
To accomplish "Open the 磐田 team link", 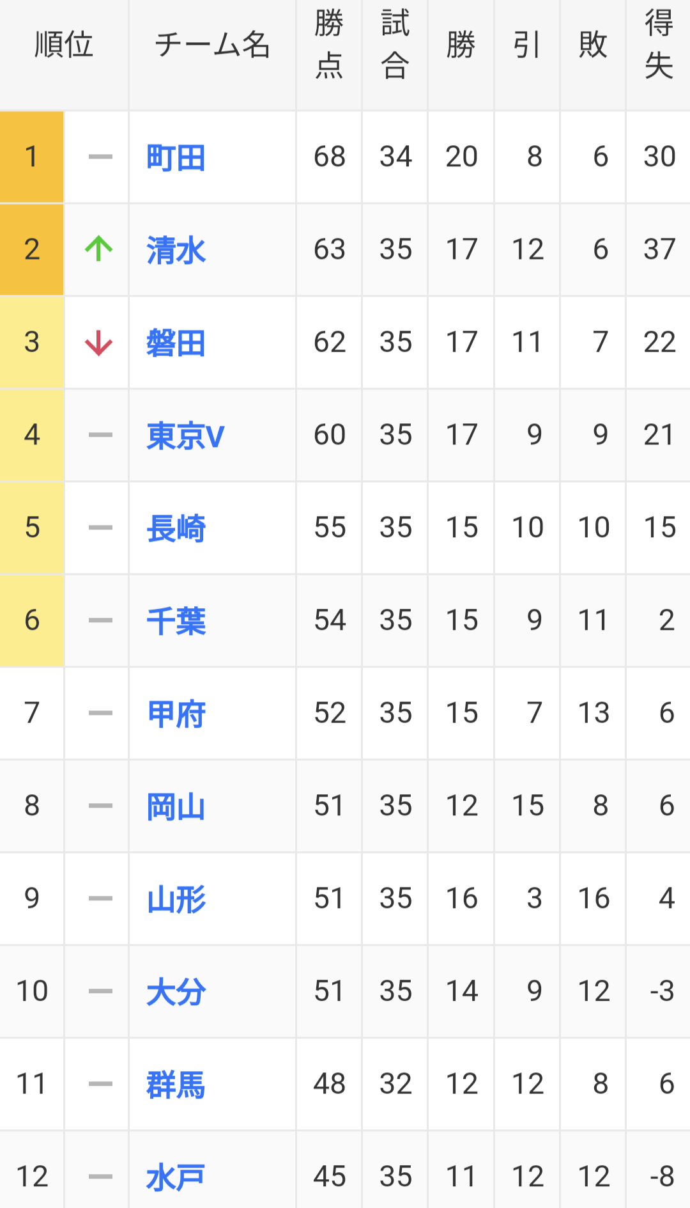I will click(x=176, y=343).
